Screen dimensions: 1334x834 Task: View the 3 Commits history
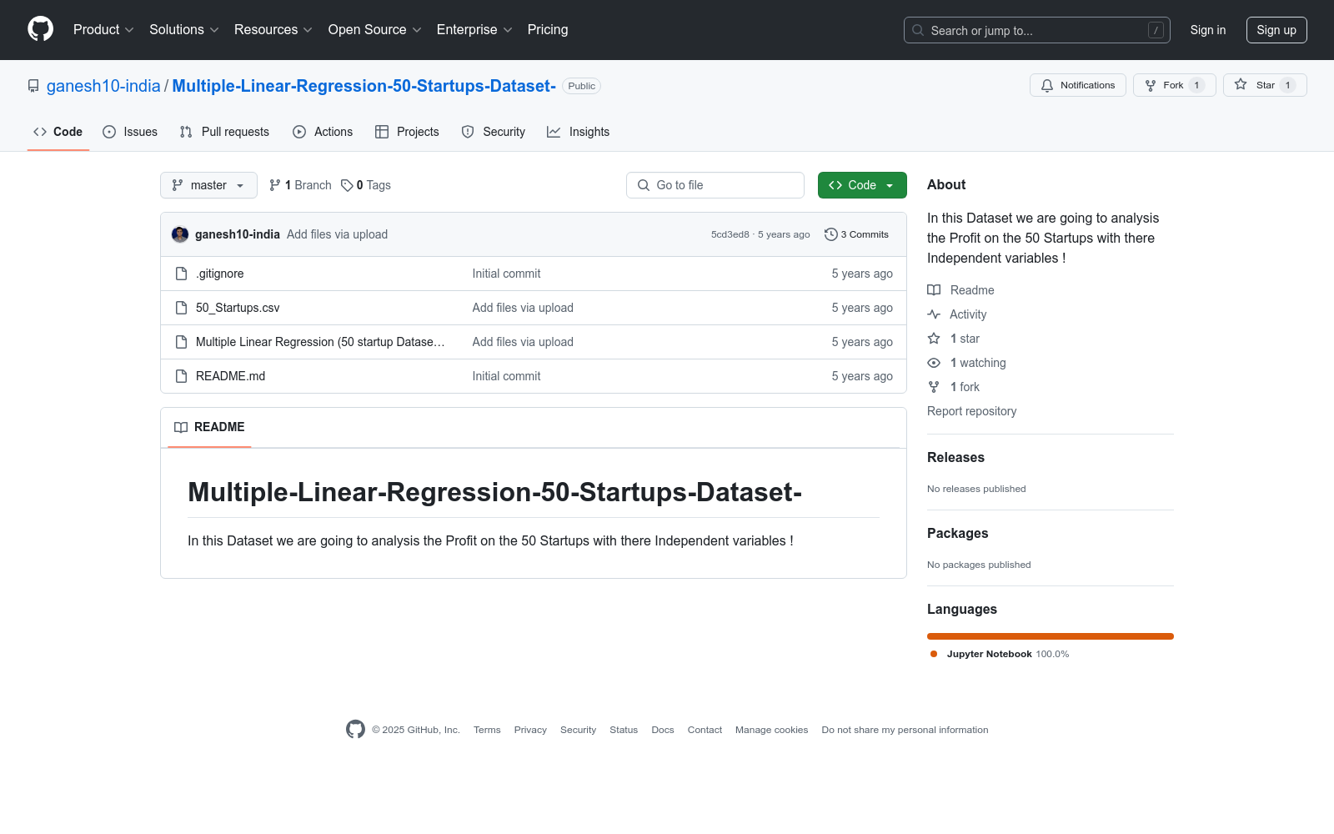click(856, 234)
